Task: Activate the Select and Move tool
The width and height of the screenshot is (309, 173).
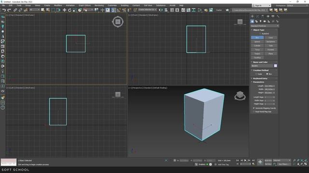Action: coord(64,10)
